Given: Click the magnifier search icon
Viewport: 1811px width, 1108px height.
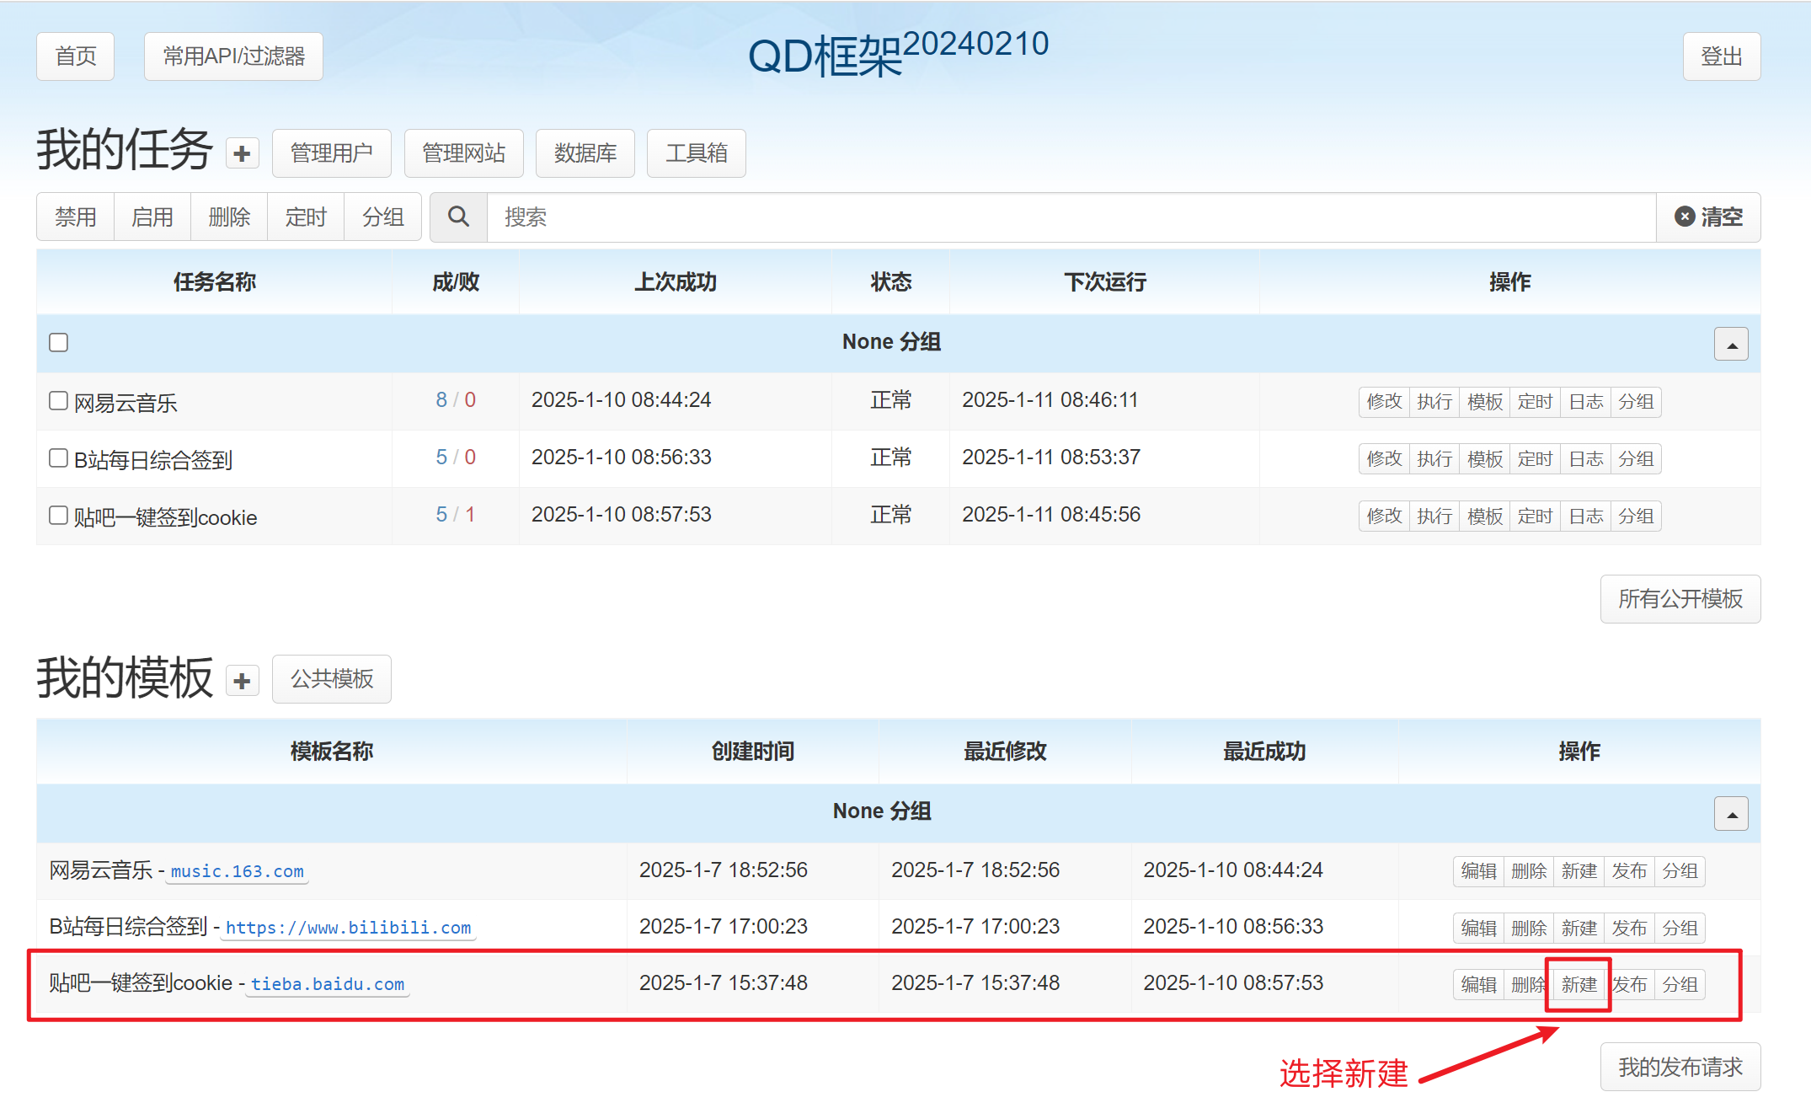Looking at the screenshot, I should pyautogui.click(x=458, y=217).
